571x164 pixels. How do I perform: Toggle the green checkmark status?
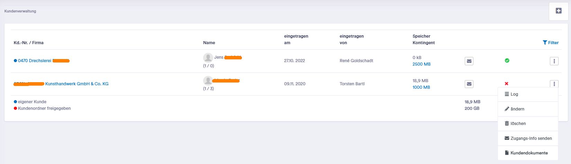[507, 60]
